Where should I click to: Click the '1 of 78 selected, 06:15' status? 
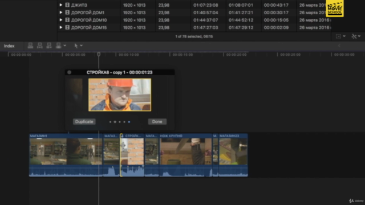(194, 36)
